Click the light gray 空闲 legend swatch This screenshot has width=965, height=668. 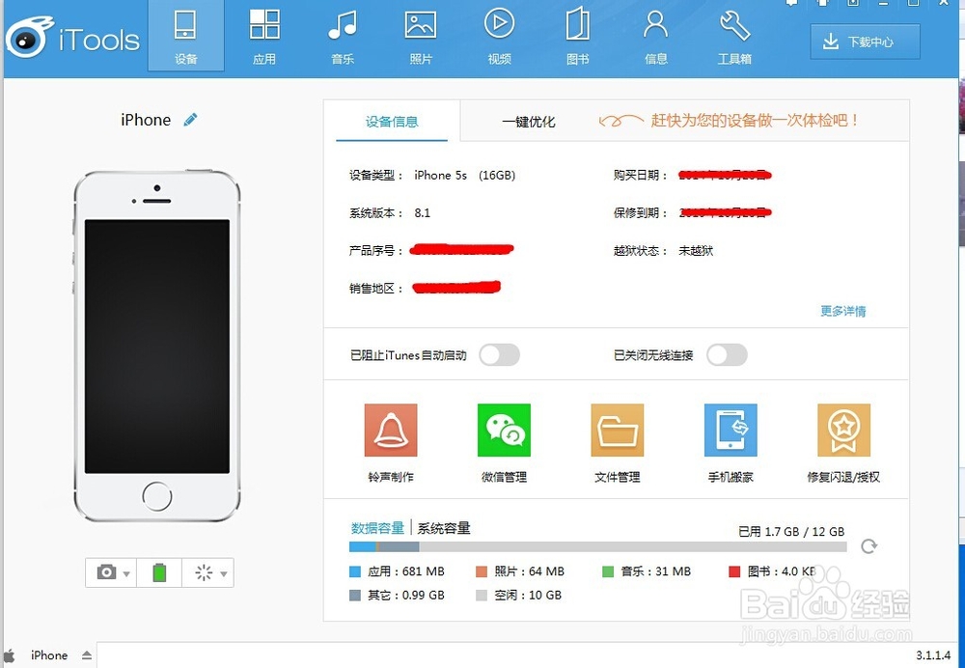482,596
